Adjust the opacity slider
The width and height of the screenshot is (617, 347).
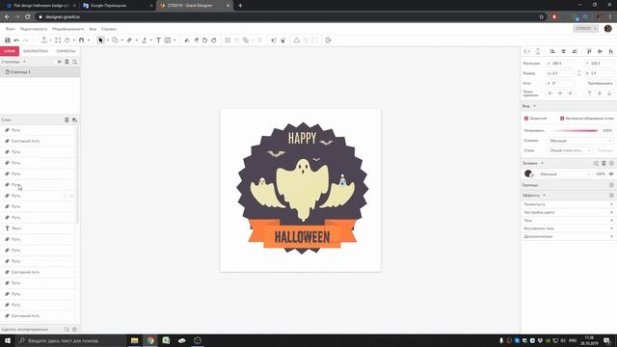(x=575, y=131)
